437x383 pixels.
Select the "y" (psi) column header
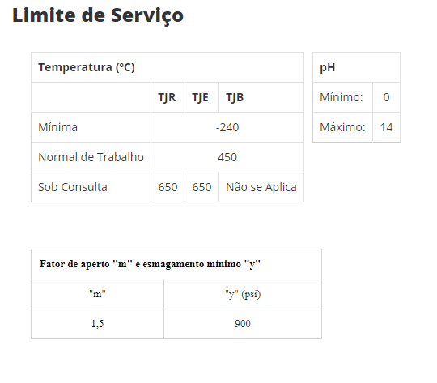243,294
